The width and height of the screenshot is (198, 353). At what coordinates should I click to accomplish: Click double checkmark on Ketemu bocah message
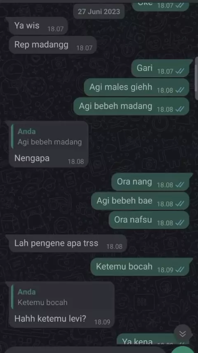coord(180,270)
